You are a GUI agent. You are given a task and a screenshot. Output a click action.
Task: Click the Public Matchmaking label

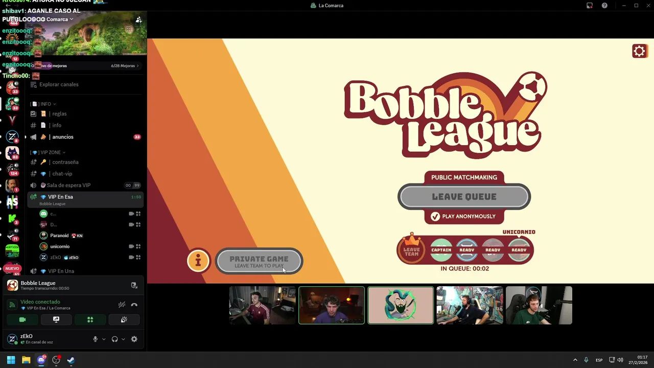[x=464, y=177]
